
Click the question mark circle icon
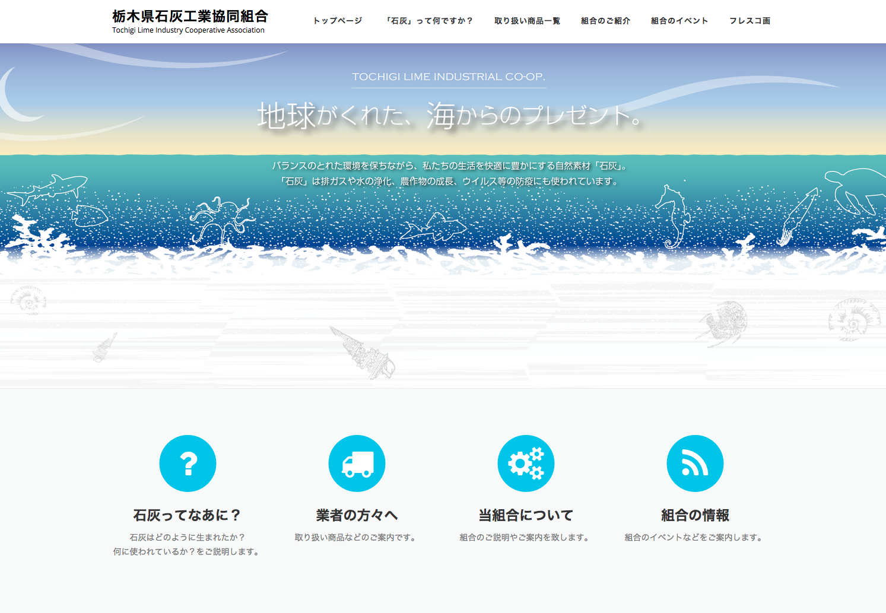pyautogui.click(x=188, y=463)
